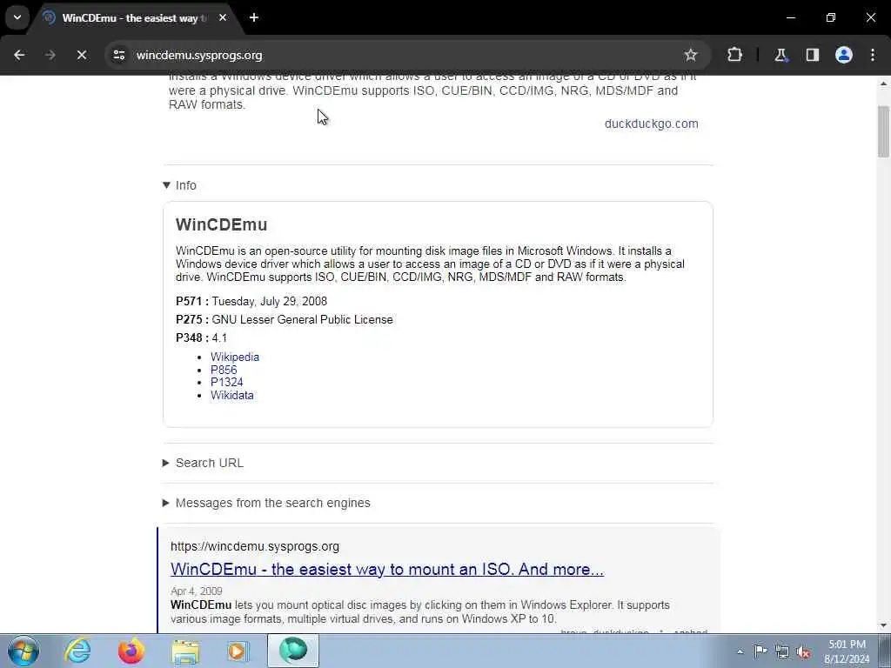Open the network tray icon

(x=782, y=651)
